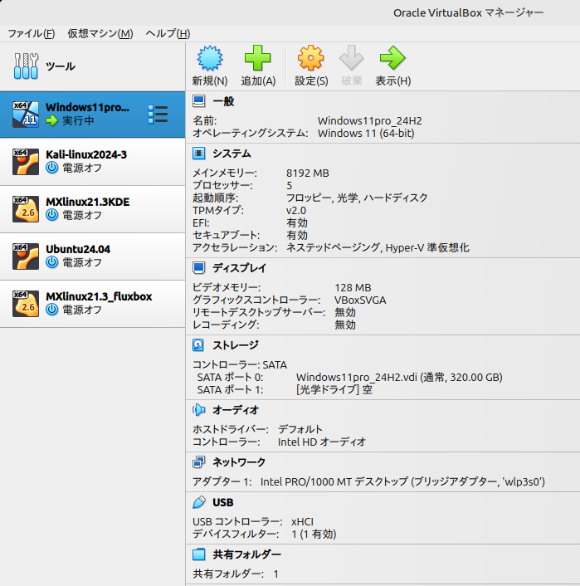The height and width of the screenshot is (586, 580).
Task: Click the システム section header
Action: (231, 154)
